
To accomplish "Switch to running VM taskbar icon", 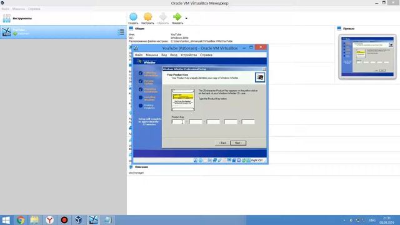I will coord(93,220).
